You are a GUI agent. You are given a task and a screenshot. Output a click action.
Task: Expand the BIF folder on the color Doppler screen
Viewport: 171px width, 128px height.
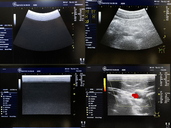[x=87, y=115]
